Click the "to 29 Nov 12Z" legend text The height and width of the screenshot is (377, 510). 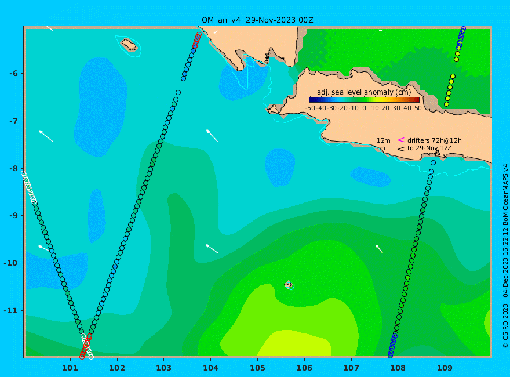pyautogui.click(x=429, y=148)
